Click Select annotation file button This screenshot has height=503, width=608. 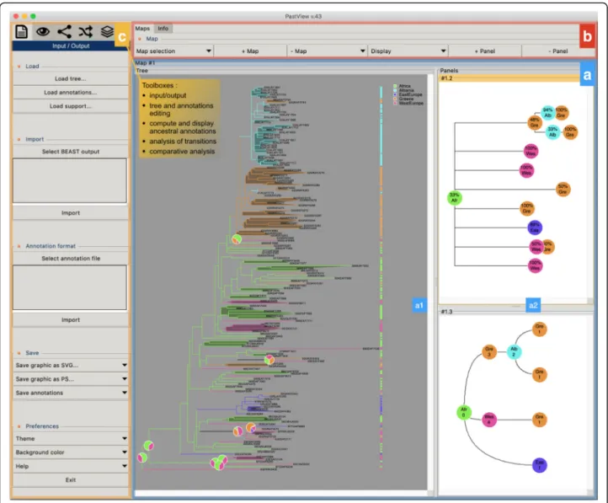point(71,259)
